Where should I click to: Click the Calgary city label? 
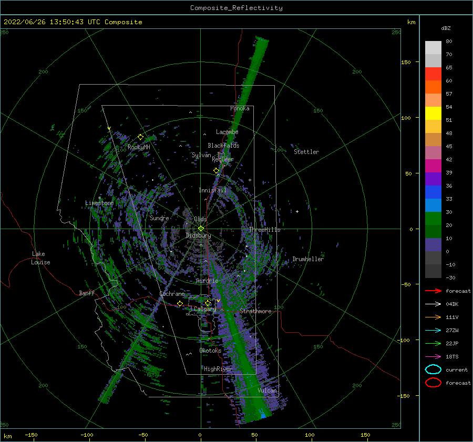coord(205,309)
